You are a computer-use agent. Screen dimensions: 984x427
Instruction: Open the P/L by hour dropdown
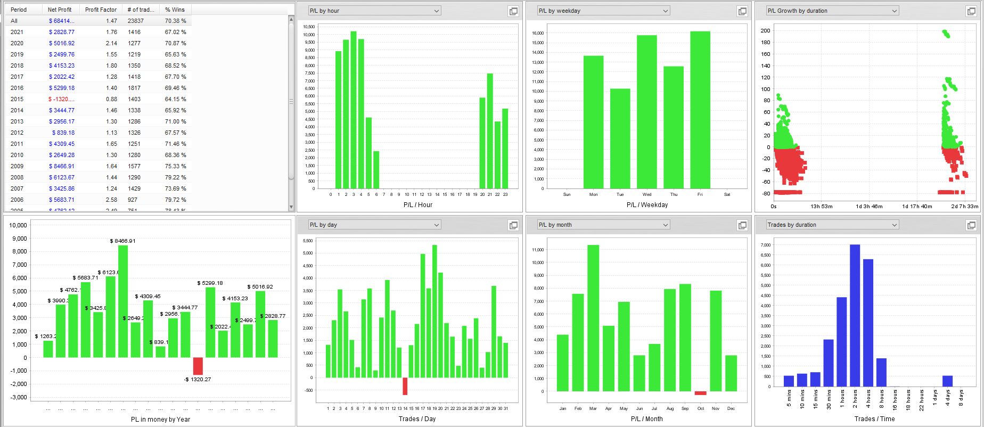[375, 11]
